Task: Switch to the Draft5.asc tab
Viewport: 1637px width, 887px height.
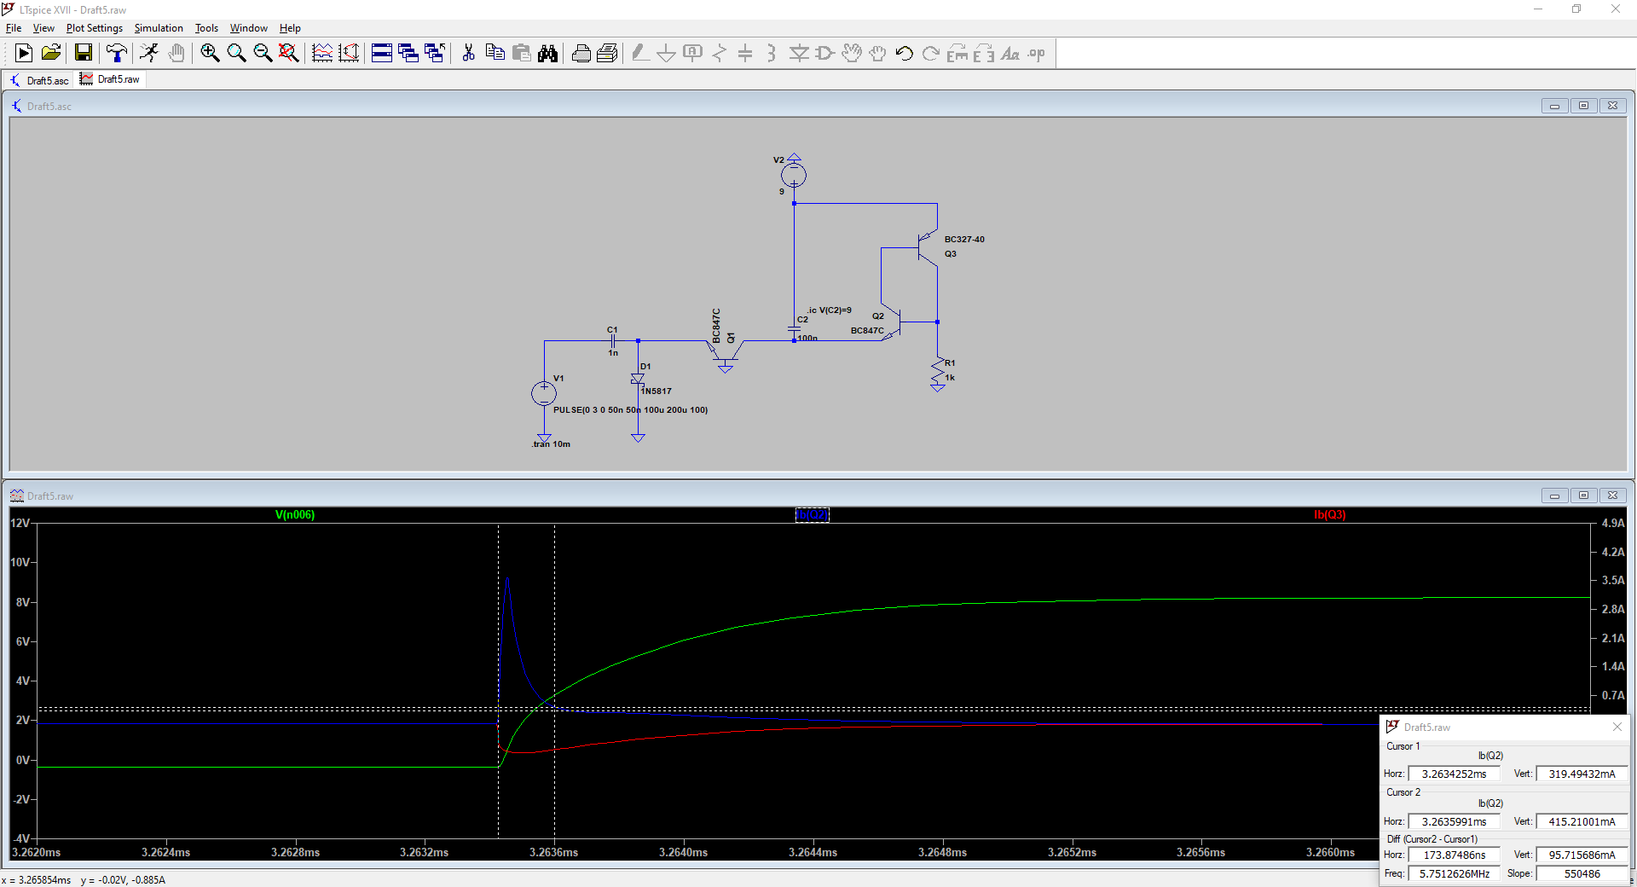Action: pyautogui.click(x=39, y=80)
